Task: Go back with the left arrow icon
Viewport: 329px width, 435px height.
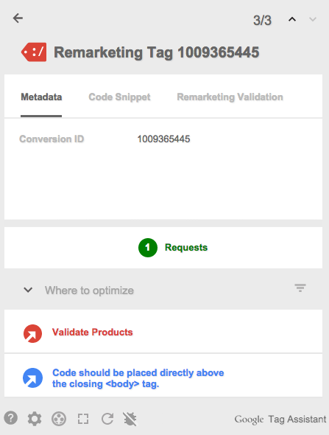Action: [18, 18]
